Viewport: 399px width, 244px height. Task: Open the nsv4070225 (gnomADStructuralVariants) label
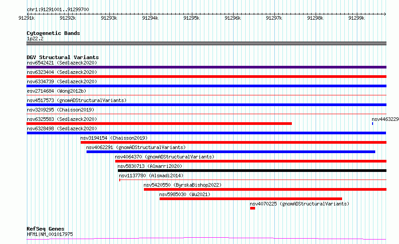click(299, 204)
